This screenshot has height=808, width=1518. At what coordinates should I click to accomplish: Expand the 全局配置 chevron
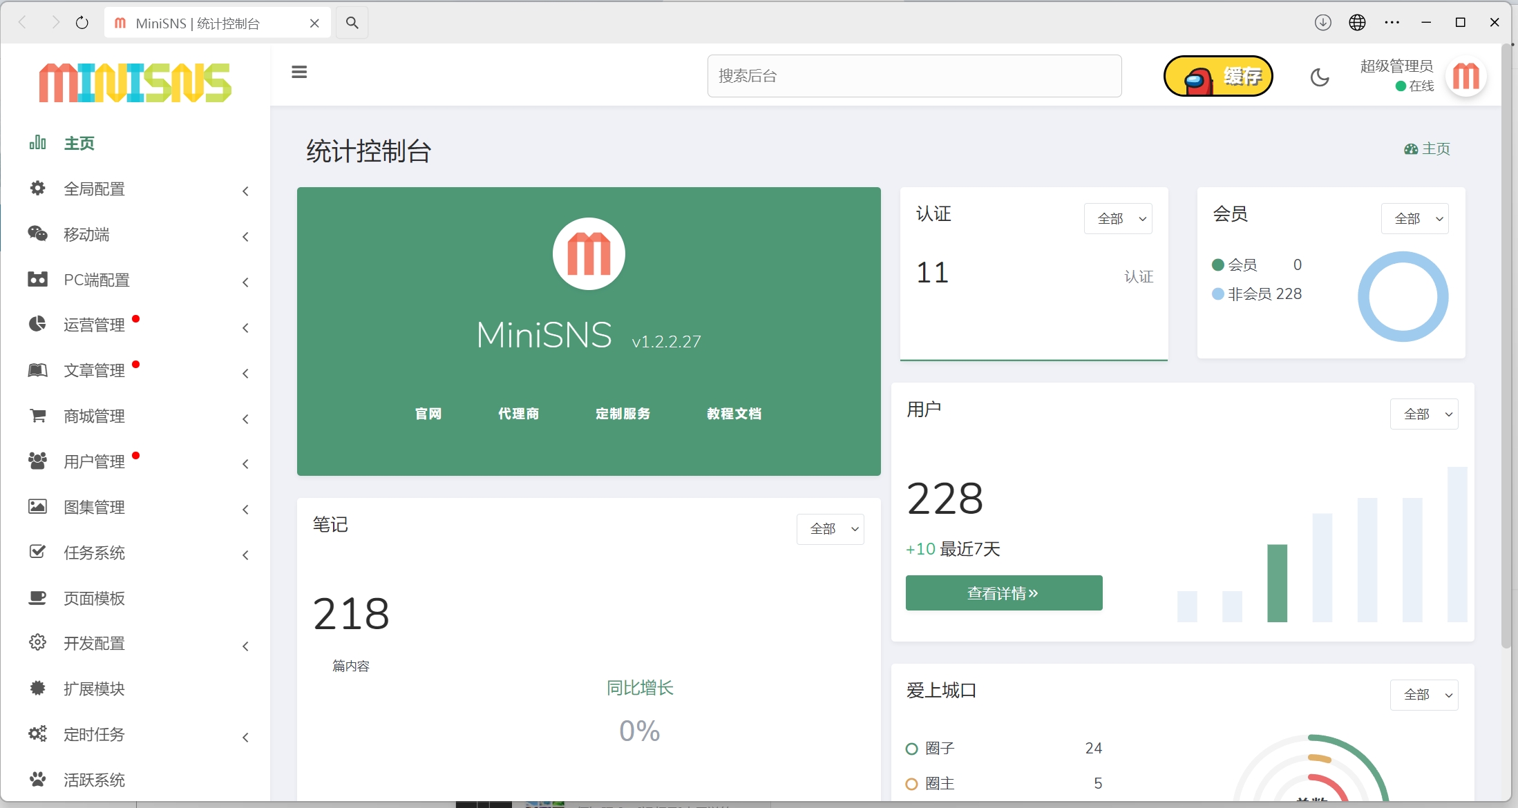[245, 191]
